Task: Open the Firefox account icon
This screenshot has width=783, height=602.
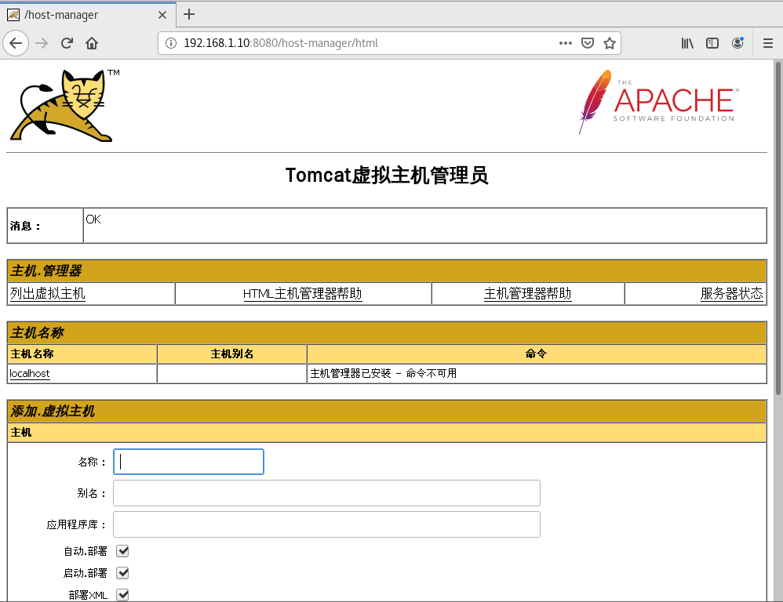Action: tap(737, 43)
